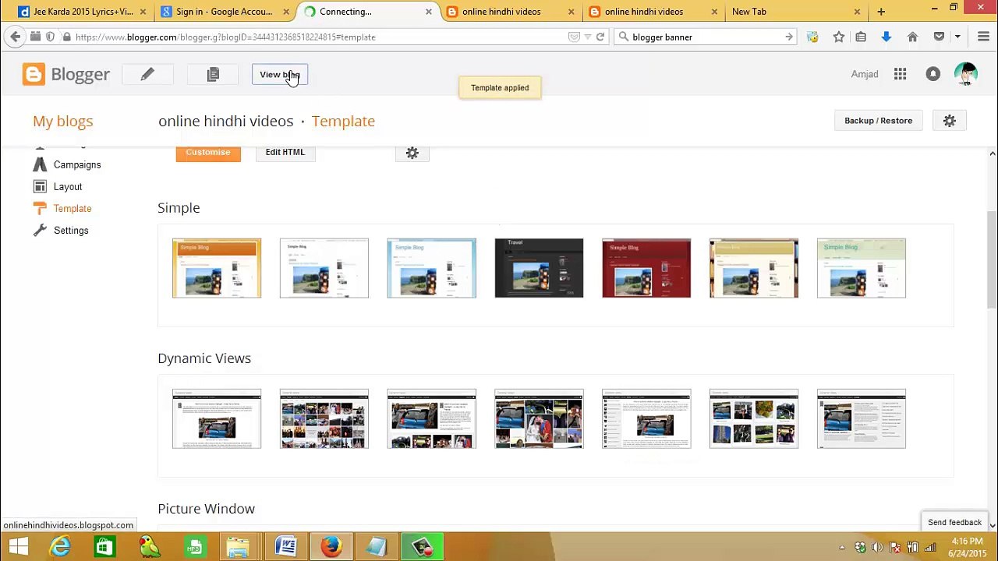Close the Connecting... tab
The height and width of the screenshot is (561, 998).
click(x=428, y=12)
